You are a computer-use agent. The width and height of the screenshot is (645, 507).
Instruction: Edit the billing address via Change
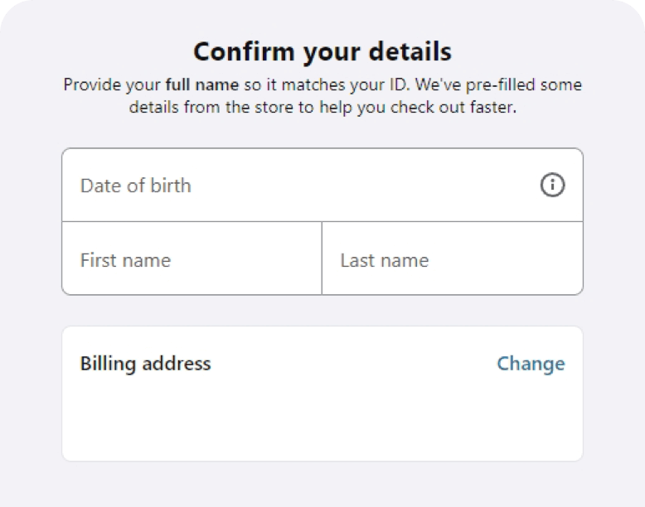tap(531, 364)
